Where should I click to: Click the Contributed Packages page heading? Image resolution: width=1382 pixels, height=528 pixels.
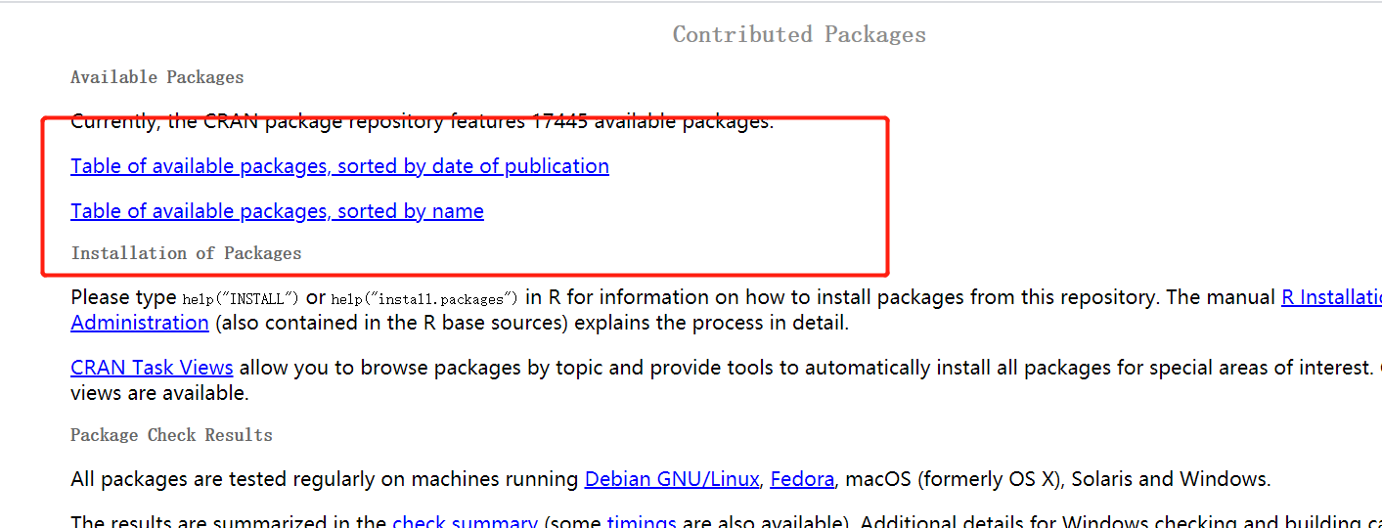799,34
